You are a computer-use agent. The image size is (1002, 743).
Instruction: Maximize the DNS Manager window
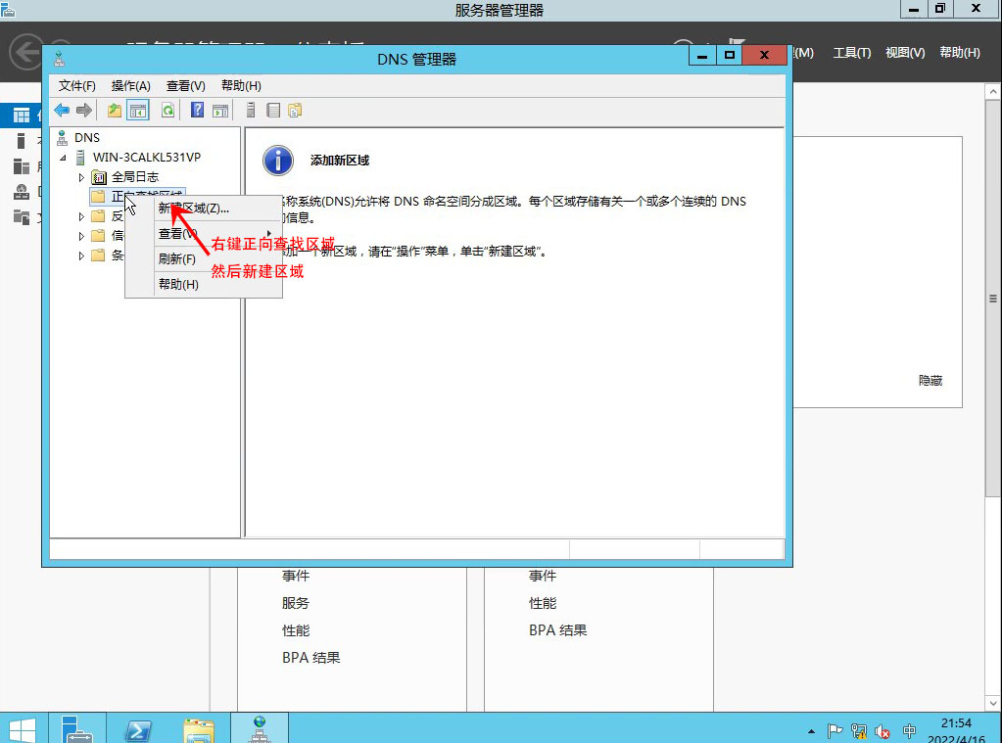pyautogui.click(x=729, y=56)
